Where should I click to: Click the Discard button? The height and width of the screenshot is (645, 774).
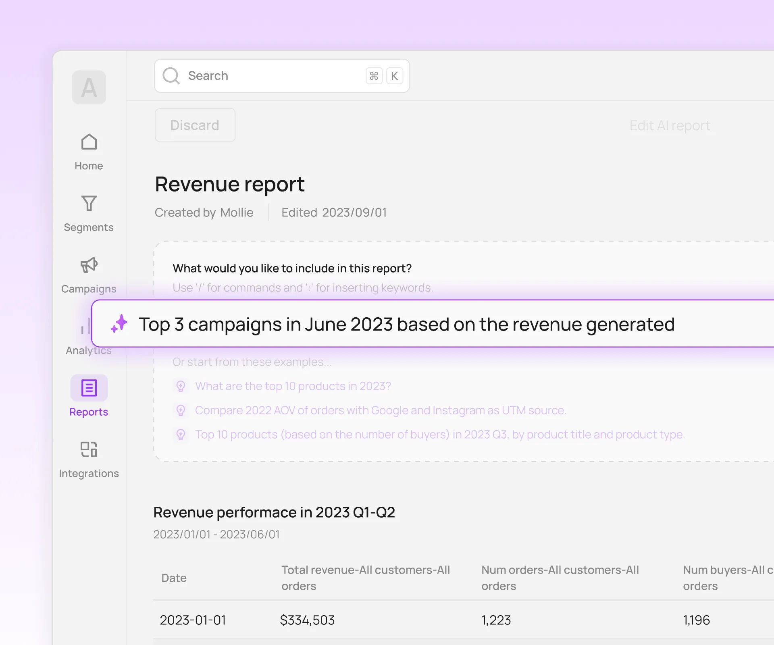click(x=195, y=125)
